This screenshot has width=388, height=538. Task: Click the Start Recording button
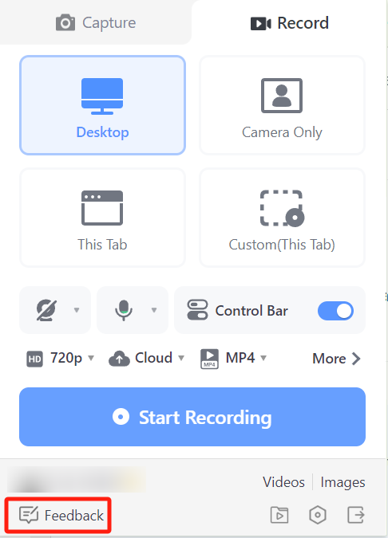(x=192, y=417)
